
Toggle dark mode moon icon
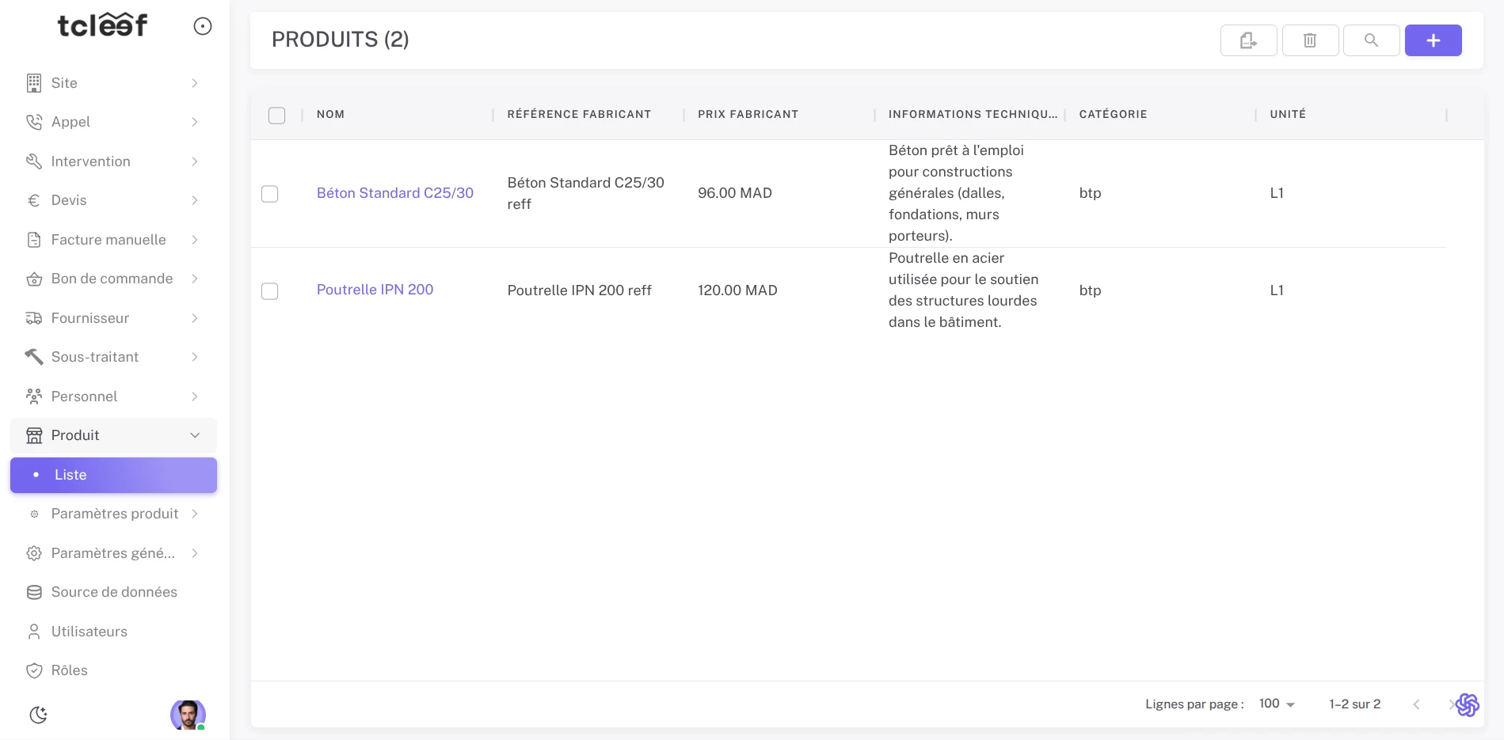(x=38, y=715)
